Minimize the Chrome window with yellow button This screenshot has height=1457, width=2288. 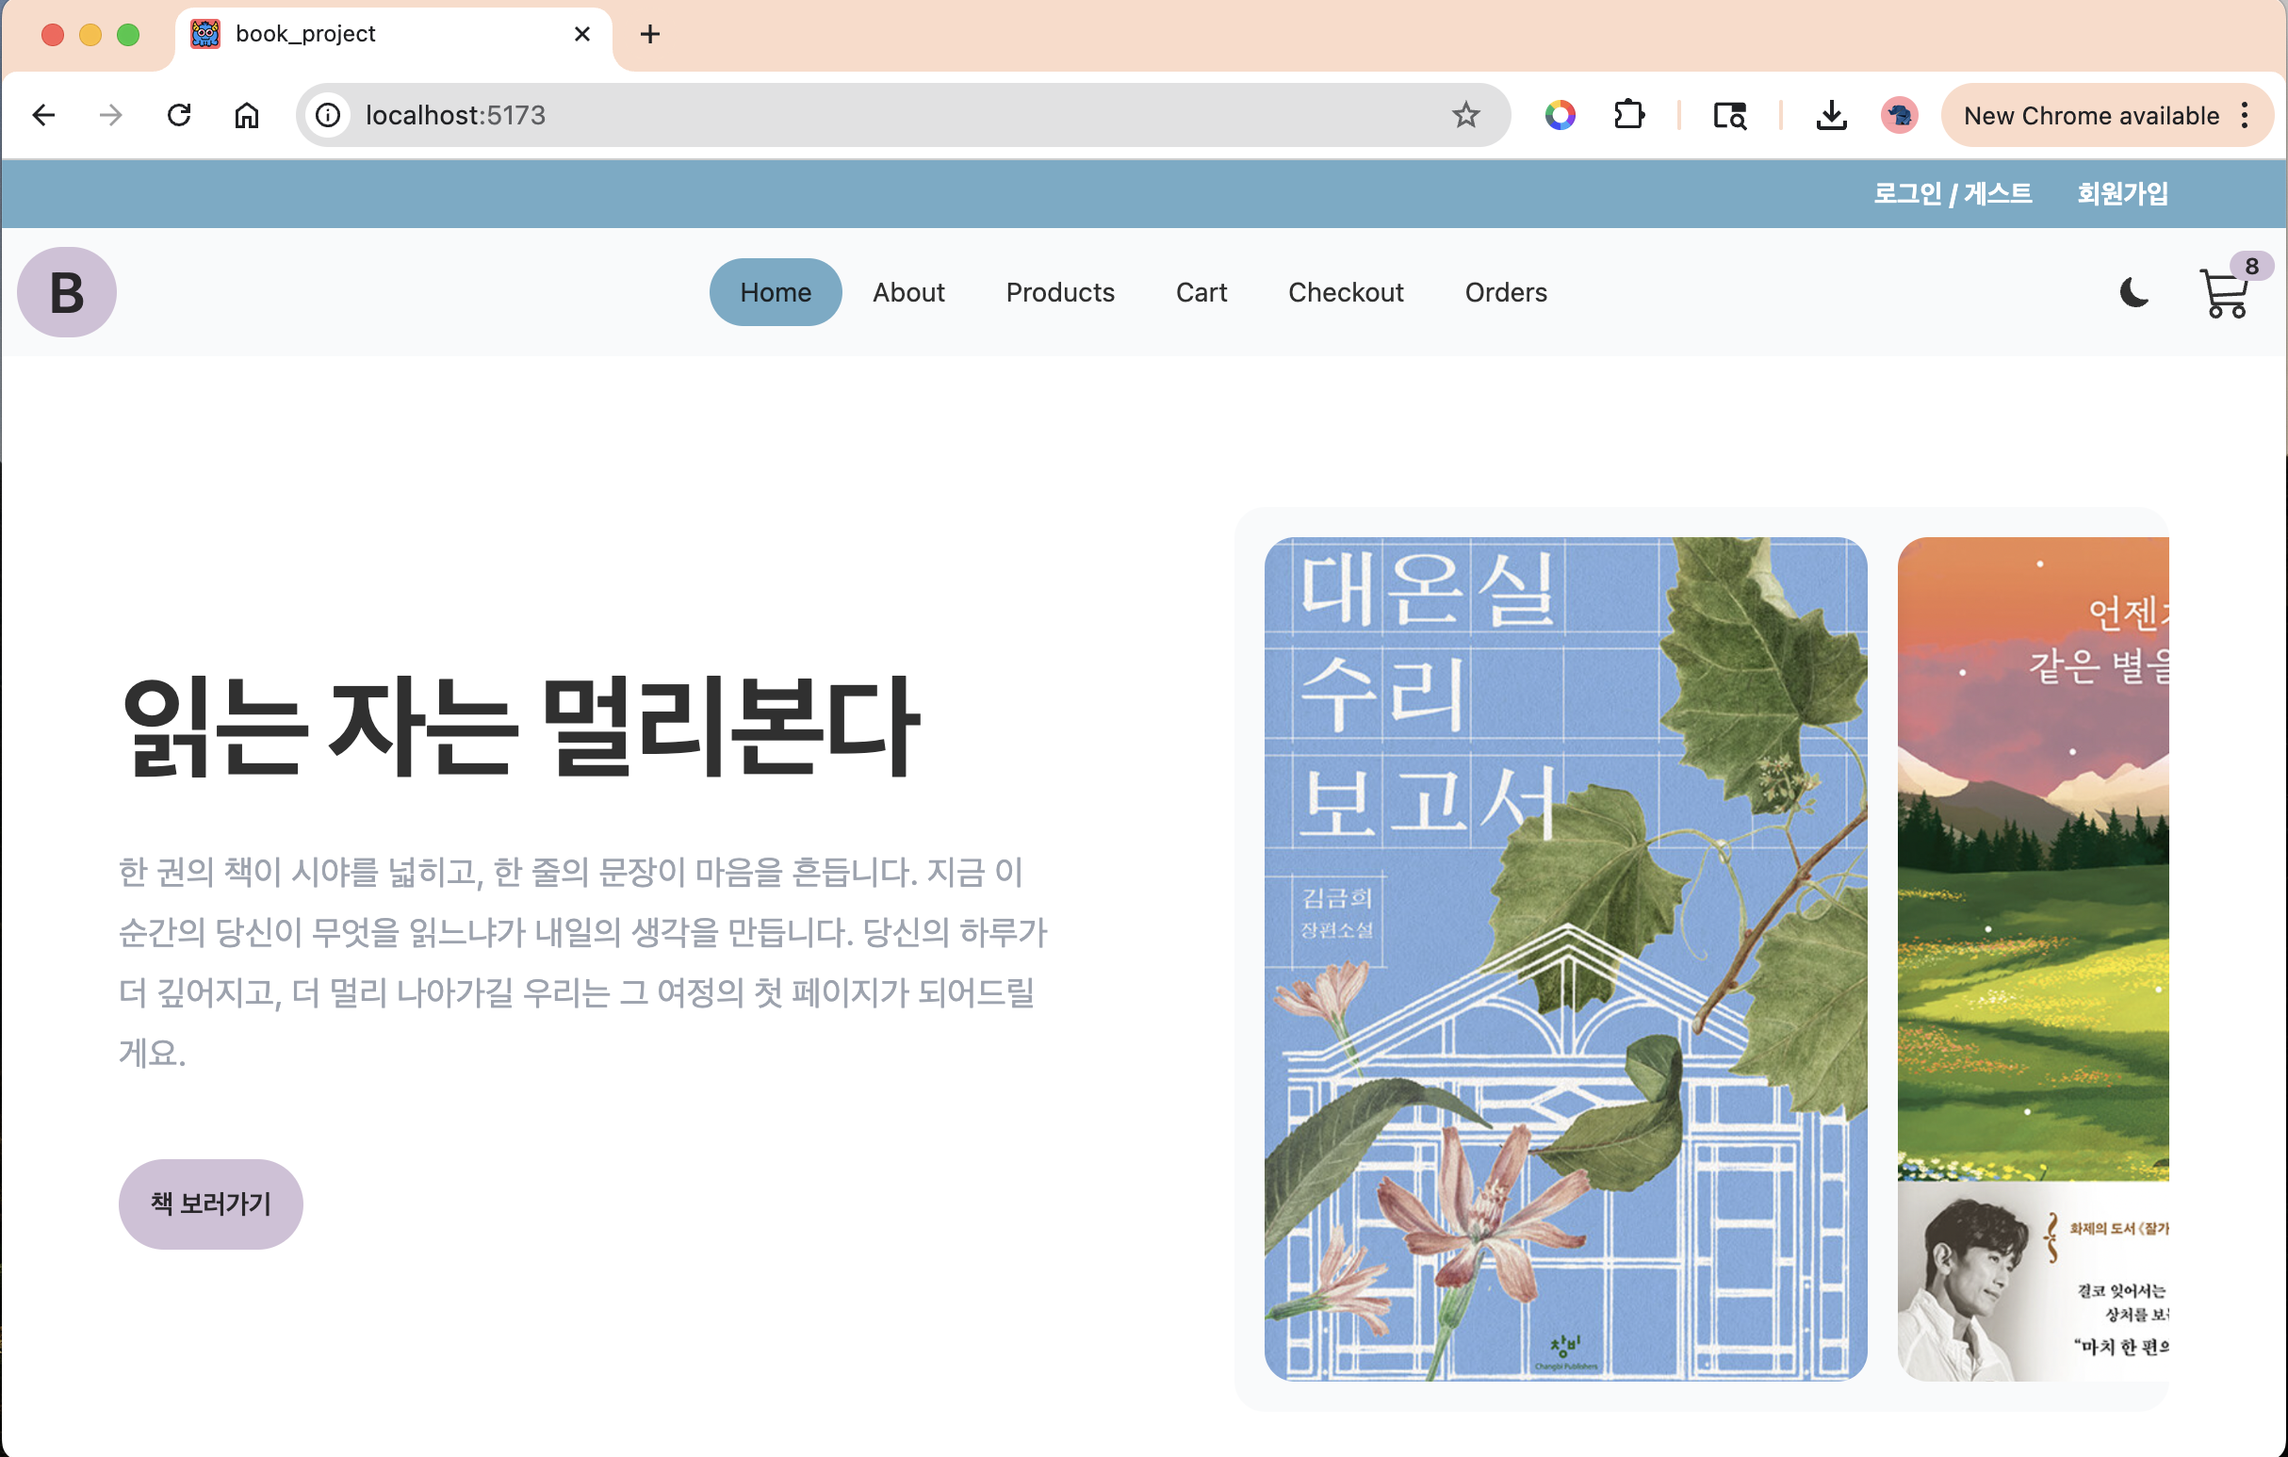click(90, 35)
